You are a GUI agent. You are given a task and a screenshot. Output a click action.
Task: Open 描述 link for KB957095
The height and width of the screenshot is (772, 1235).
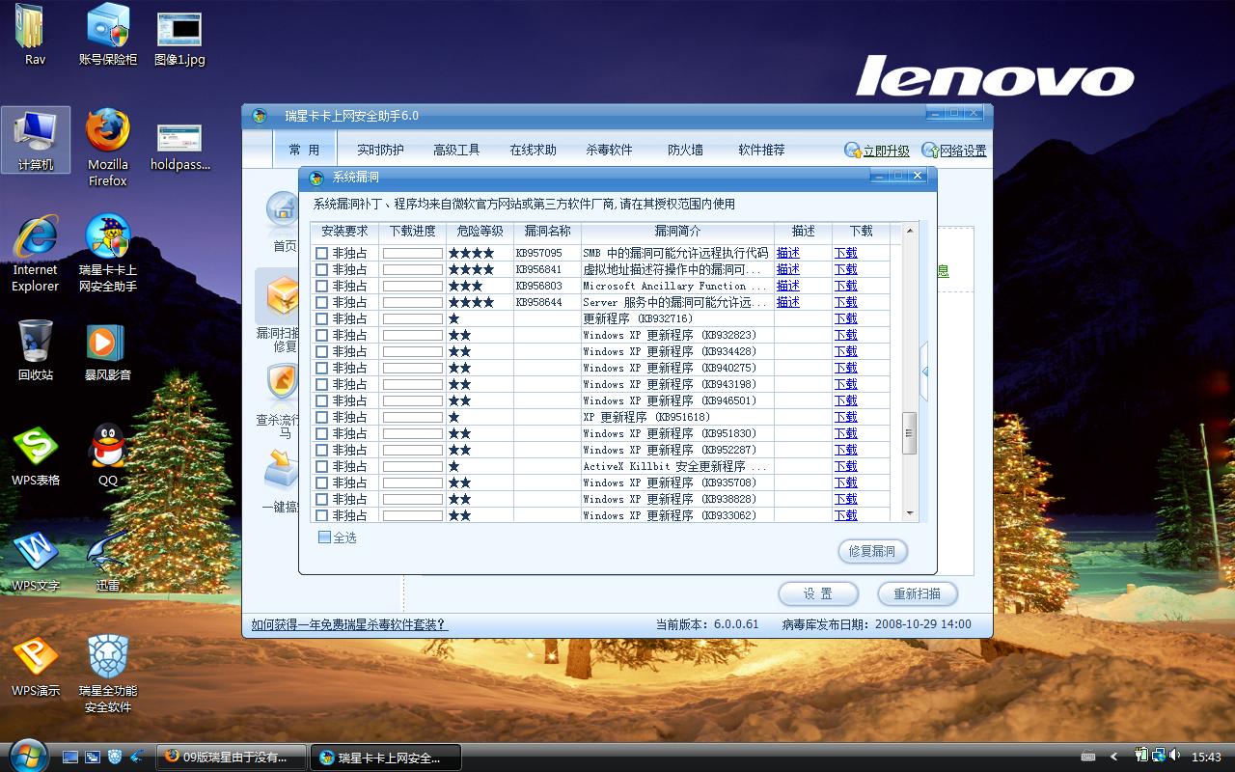point(788,253)
